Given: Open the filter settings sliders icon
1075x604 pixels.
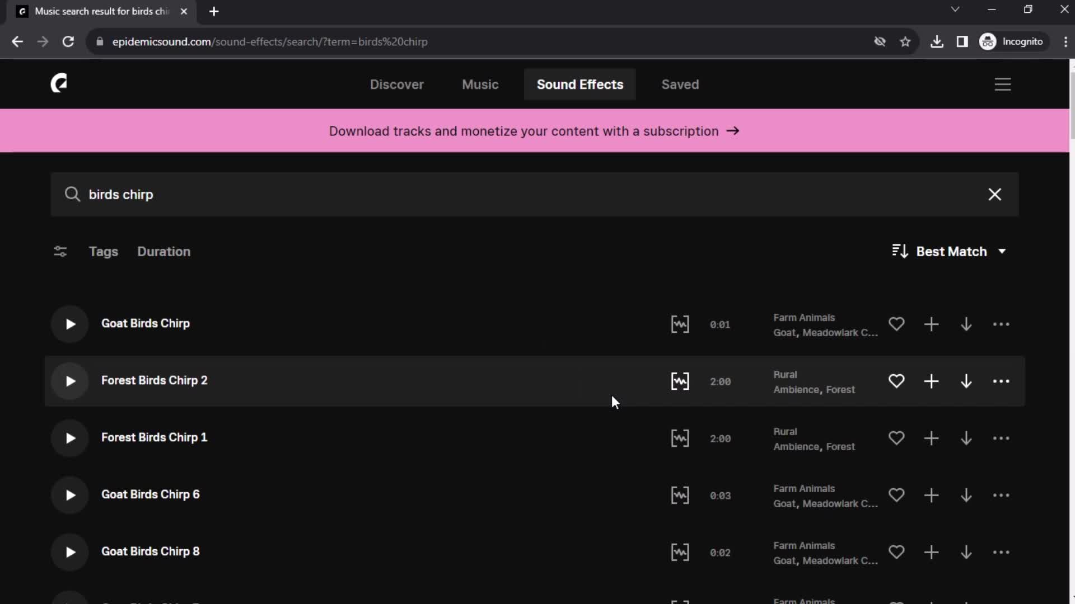Looking at the screenshot, I should (60, 252).
